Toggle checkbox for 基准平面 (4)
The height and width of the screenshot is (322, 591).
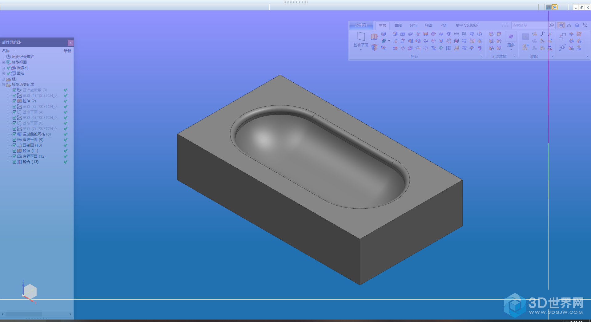14,112
